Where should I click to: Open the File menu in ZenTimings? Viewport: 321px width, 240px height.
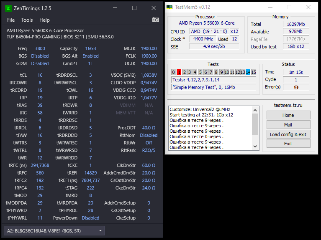pyautogui.click(x=11, y=20)
